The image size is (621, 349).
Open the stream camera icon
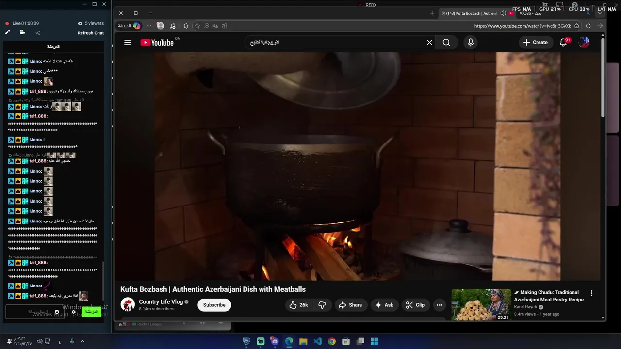(22, 32)
